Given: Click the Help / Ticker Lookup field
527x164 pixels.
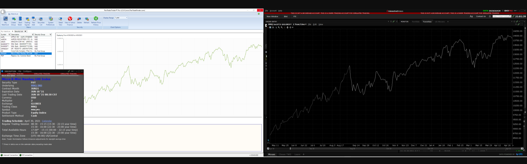Looking at the screenshot, I should click(502, 16).
